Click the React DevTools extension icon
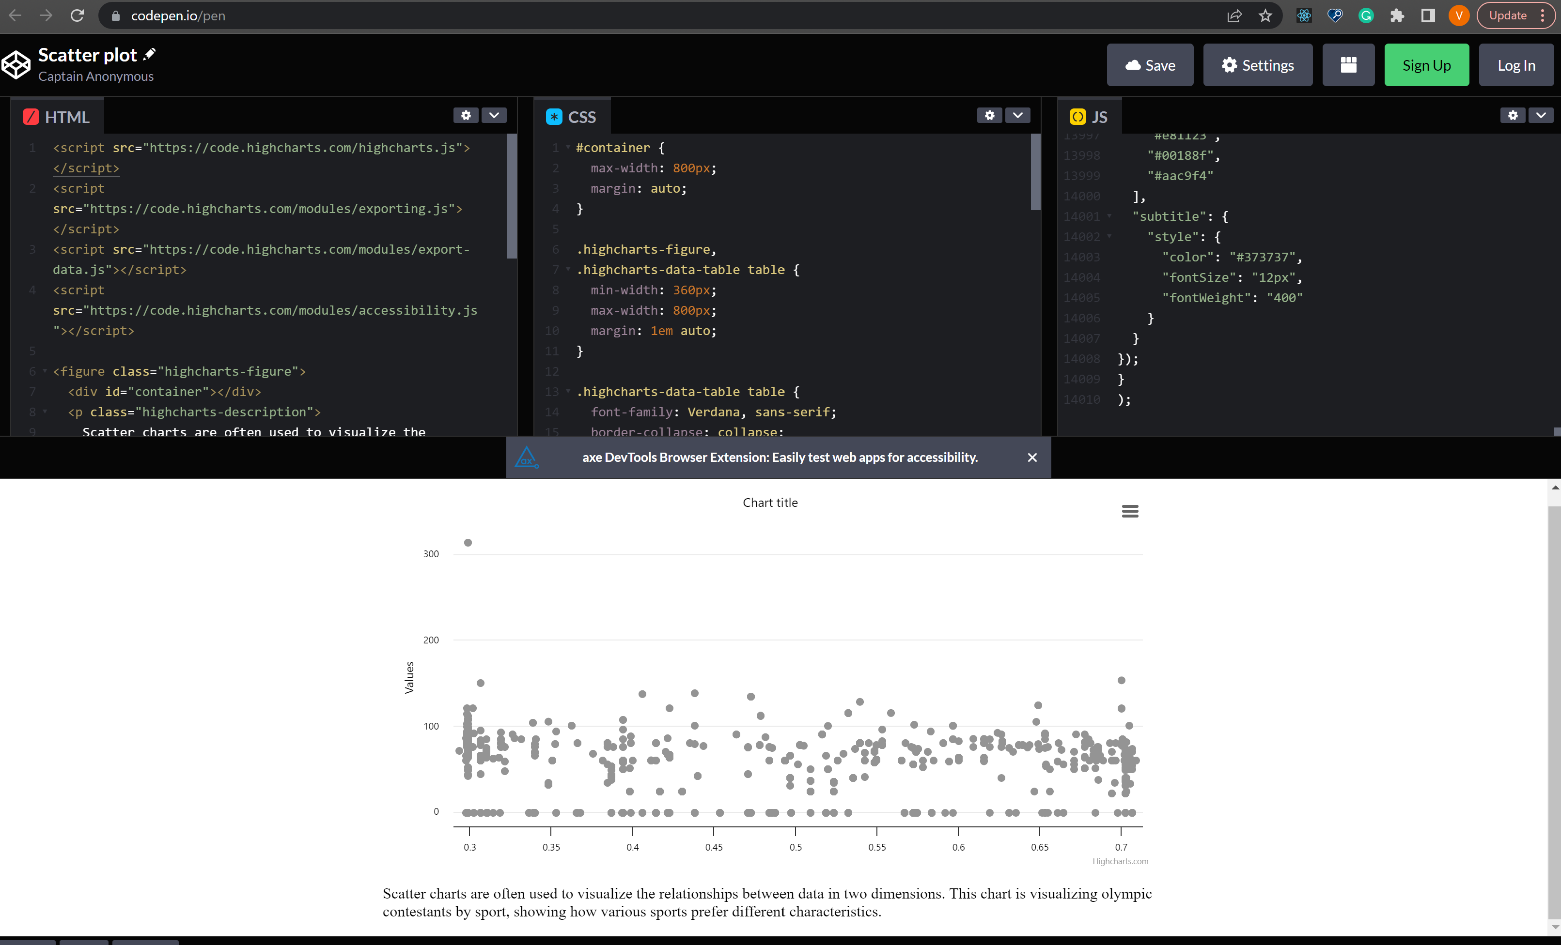1561x945 pixels. click(1304, 15)
